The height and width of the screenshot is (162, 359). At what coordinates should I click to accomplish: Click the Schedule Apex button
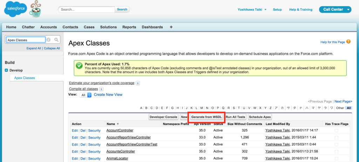tap(260, 117)
